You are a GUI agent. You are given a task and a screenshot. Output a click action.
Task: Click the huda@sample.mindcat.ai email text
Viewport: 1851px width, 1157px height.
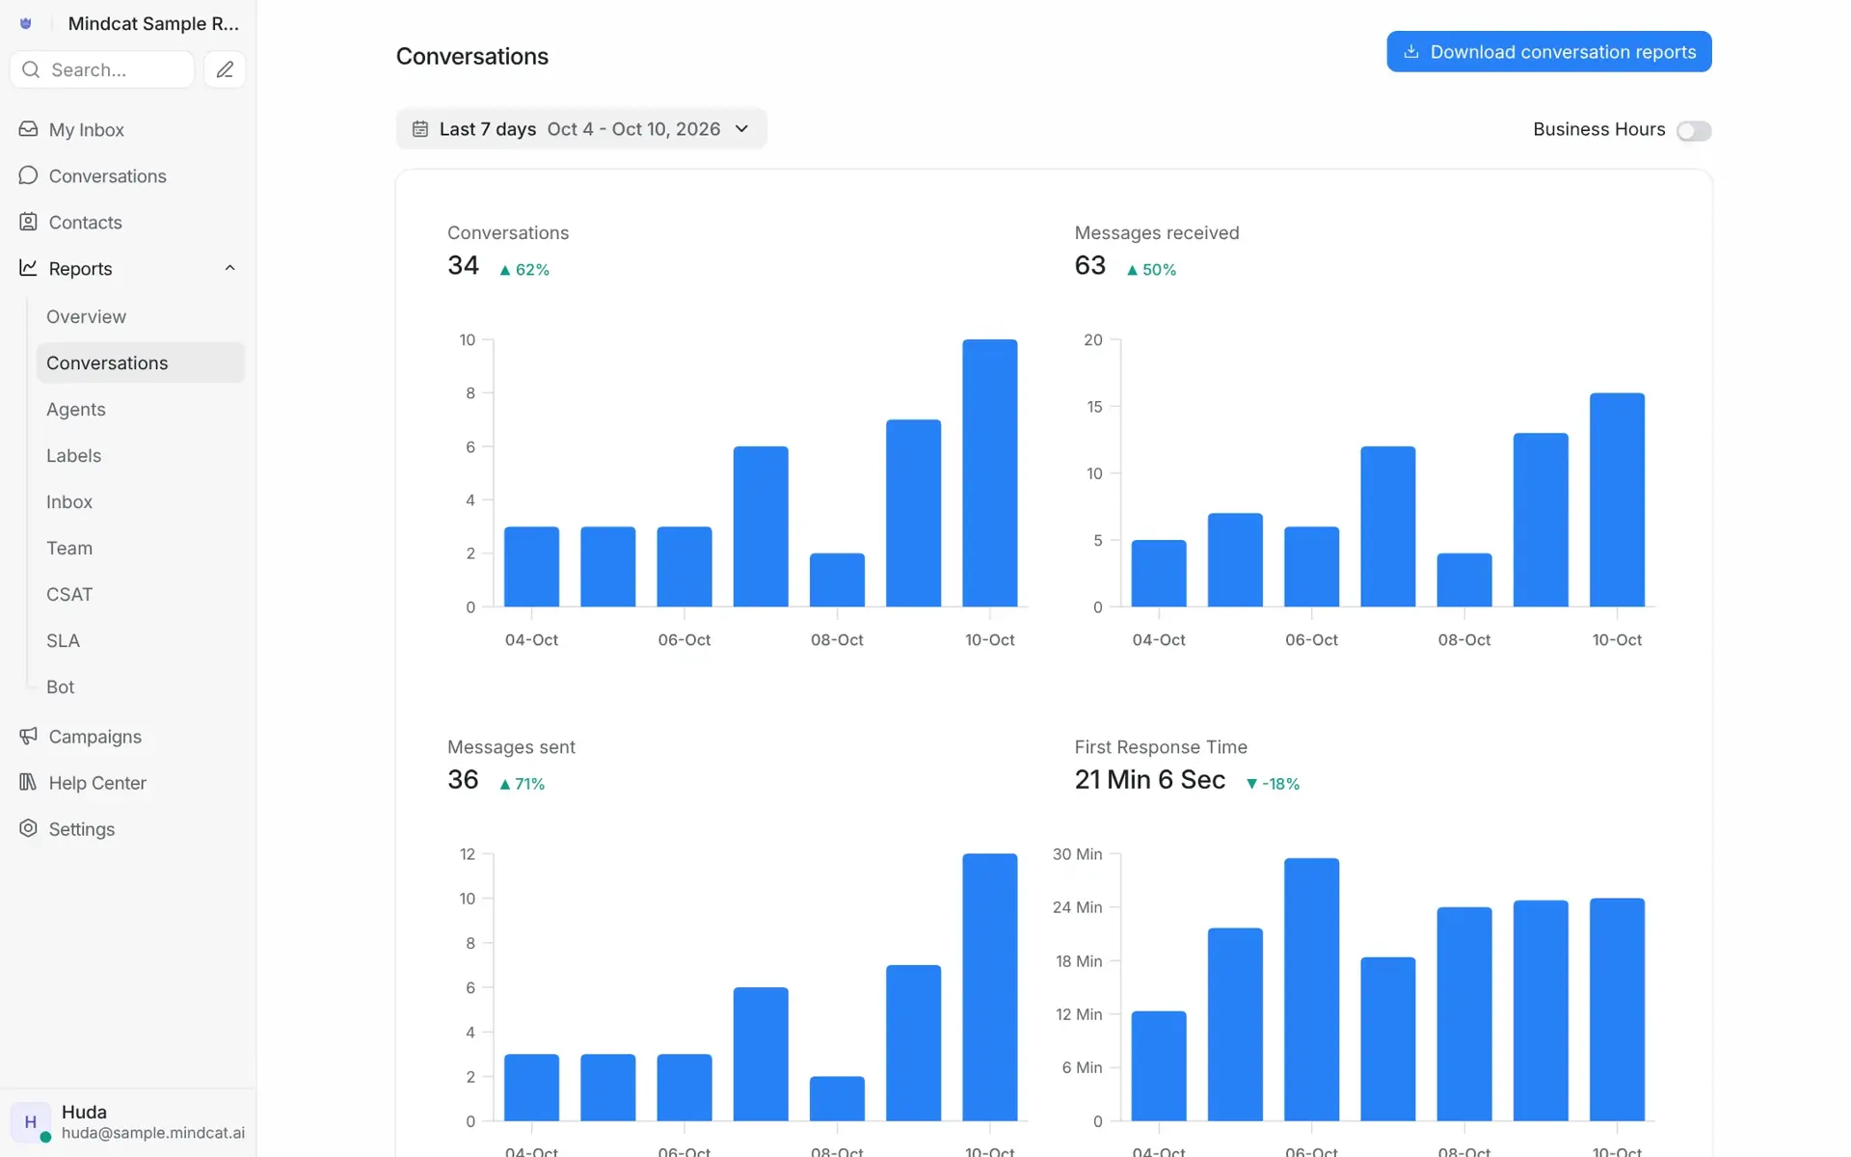153,1133
